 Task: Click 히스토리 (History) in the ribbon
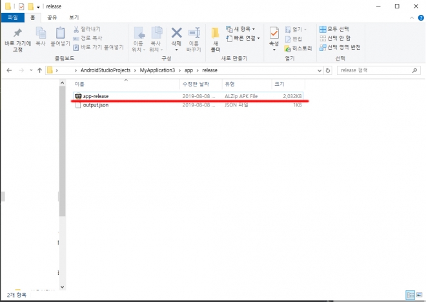(x=298, y=48)
